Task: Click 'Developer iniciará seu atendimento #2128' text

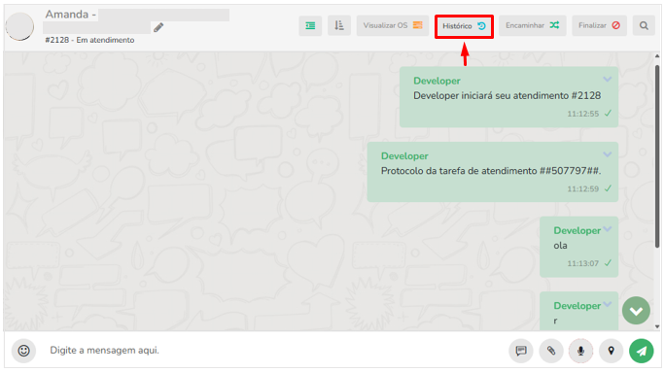Action: tap(507, 96)
